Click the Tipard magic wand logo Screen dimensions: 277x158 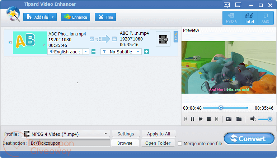point(13,14)
